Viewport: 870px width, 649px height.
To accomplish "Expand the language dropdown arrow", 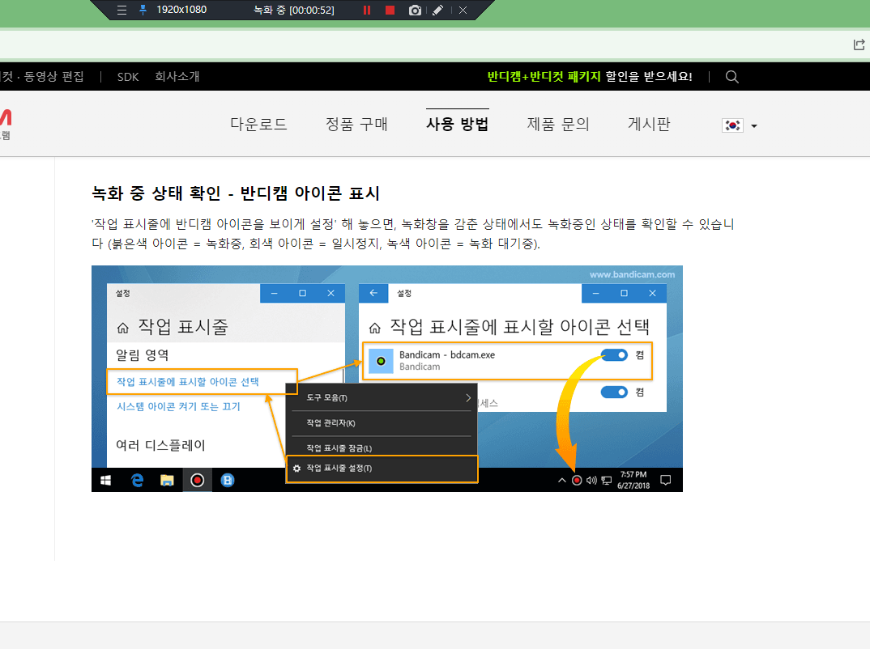I will click(754, 126).
